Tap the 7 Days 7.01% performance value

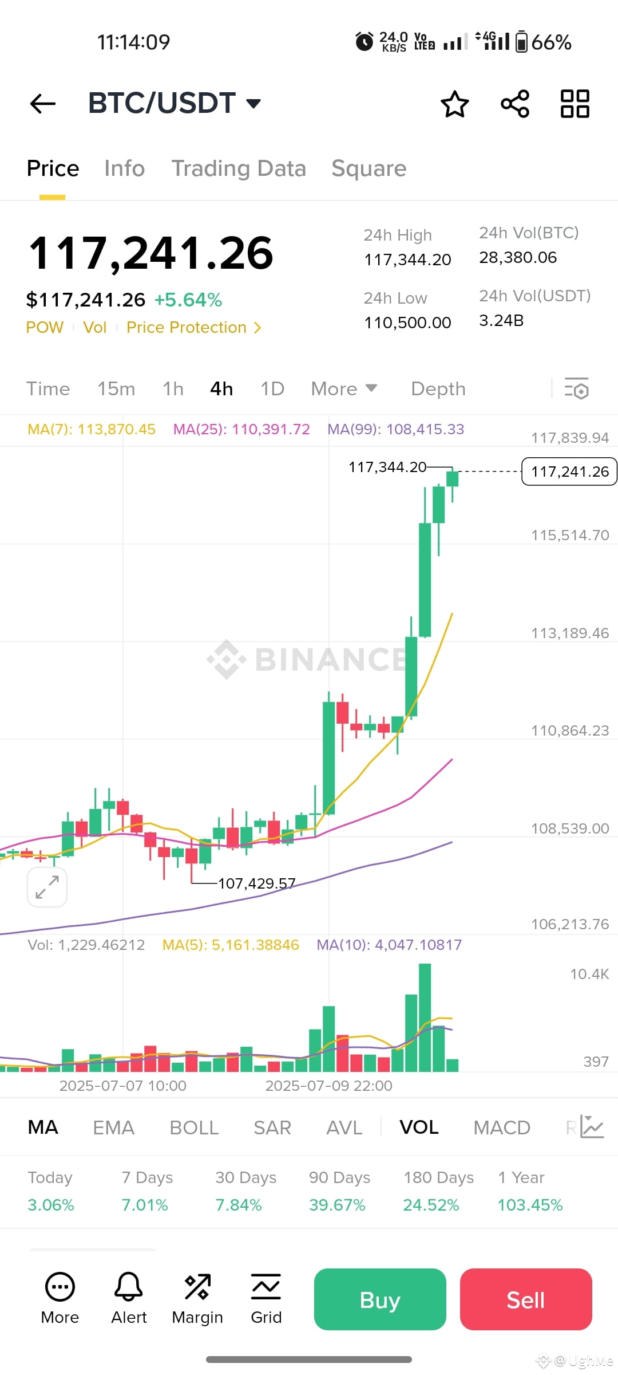pyautogui.click(x=145, y=1205)
